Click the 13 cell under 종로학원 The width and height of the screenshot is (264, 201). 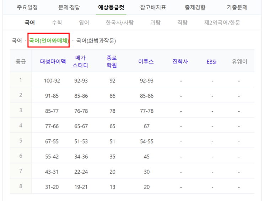tap(113, 187)
